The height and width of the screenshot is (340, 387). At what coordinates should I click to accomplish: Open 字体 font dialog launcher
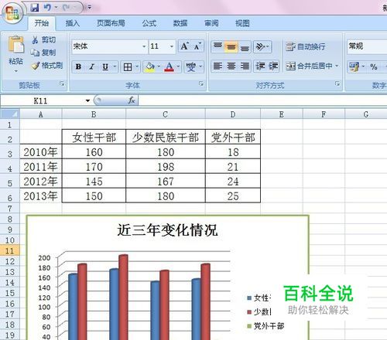pyautogui.click(x=201, y=83)
